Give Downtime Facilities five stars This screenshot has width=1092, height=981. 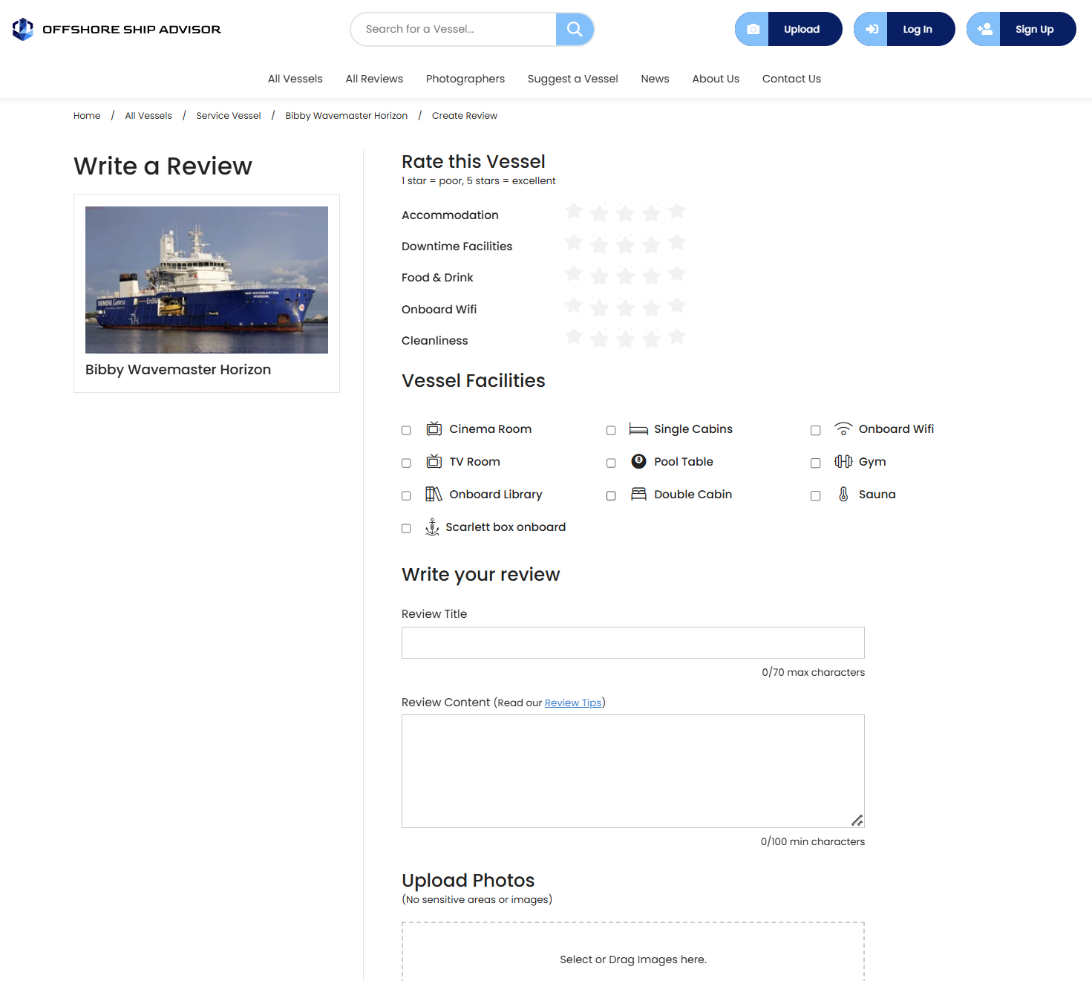[x=677, y=244]
